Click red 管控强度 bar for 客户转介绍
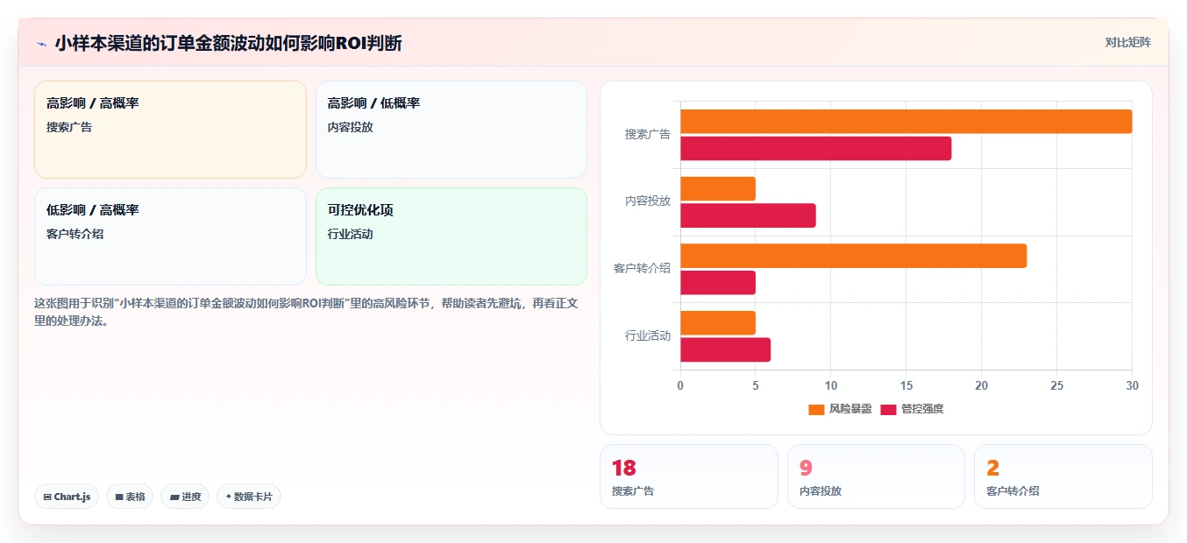The image size is (1187, 543). [718, 283]
